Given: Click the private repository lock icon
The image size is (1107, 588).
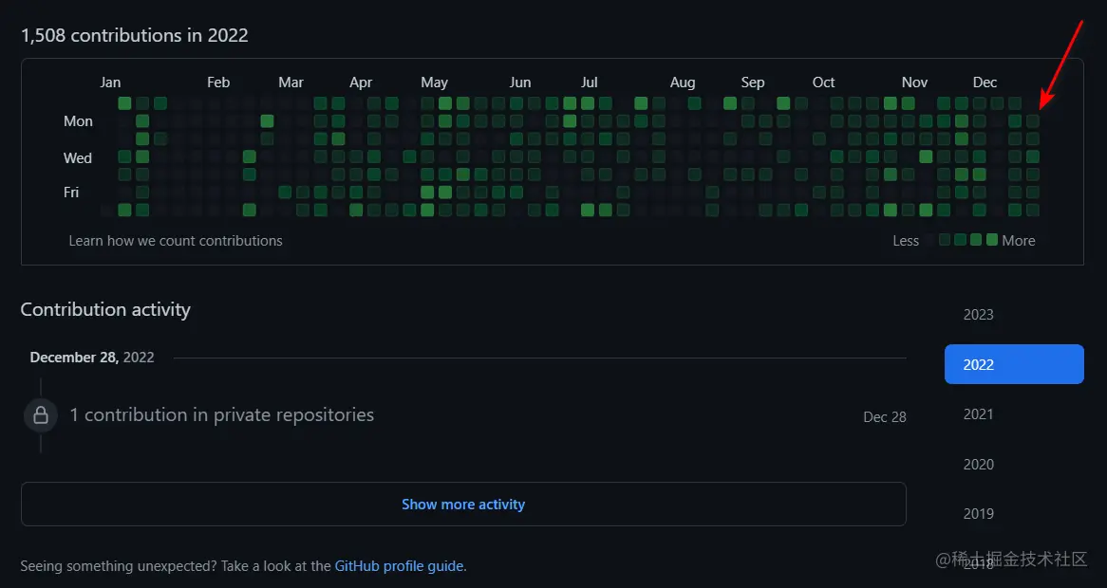Looking at the screenshot, I should pos(40,414).
